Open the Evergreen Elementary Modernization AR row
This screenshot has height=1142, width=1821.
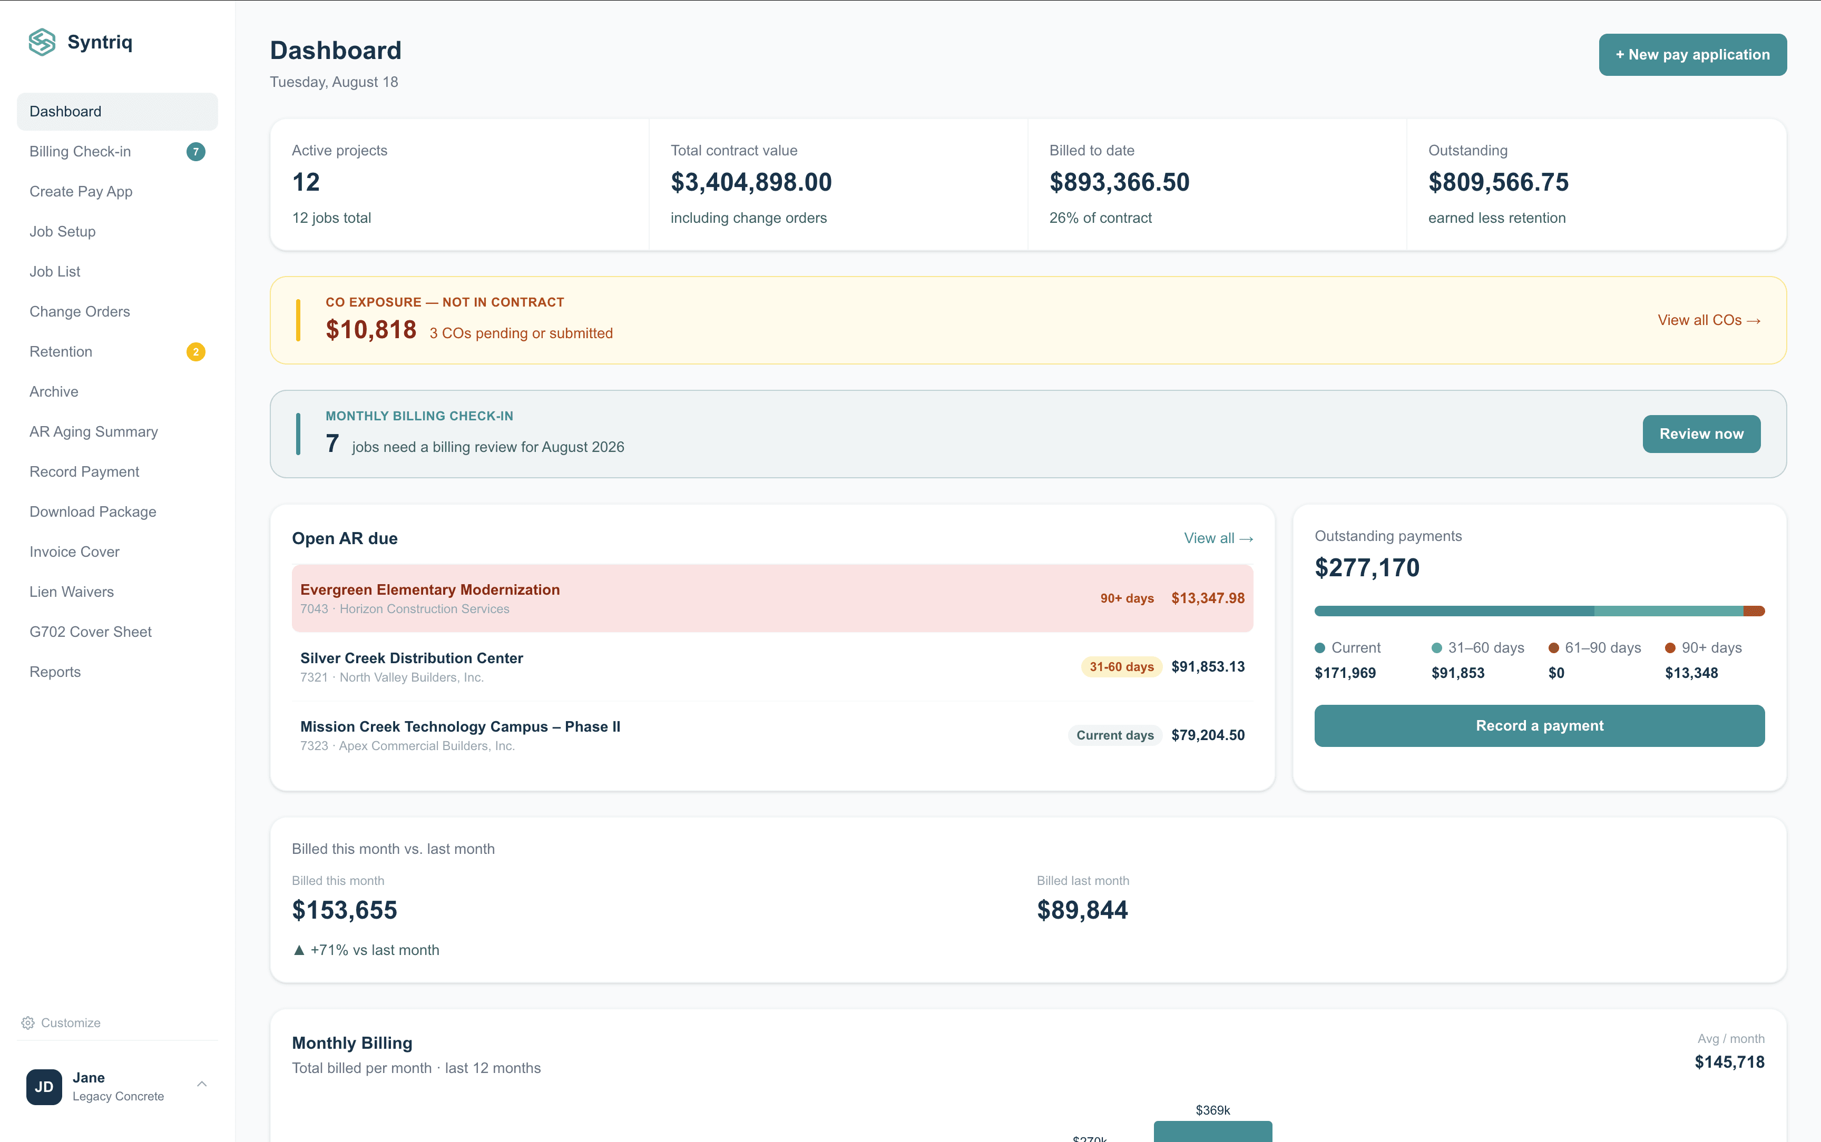click(x=772, y=598)
